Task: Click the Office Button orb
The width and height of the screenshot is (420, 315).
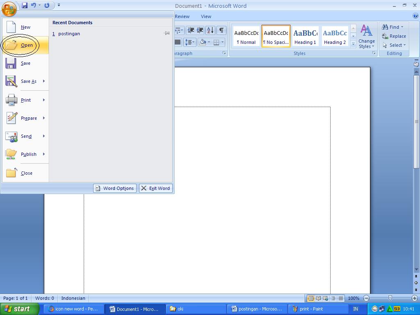Action: tap(9, 9)
